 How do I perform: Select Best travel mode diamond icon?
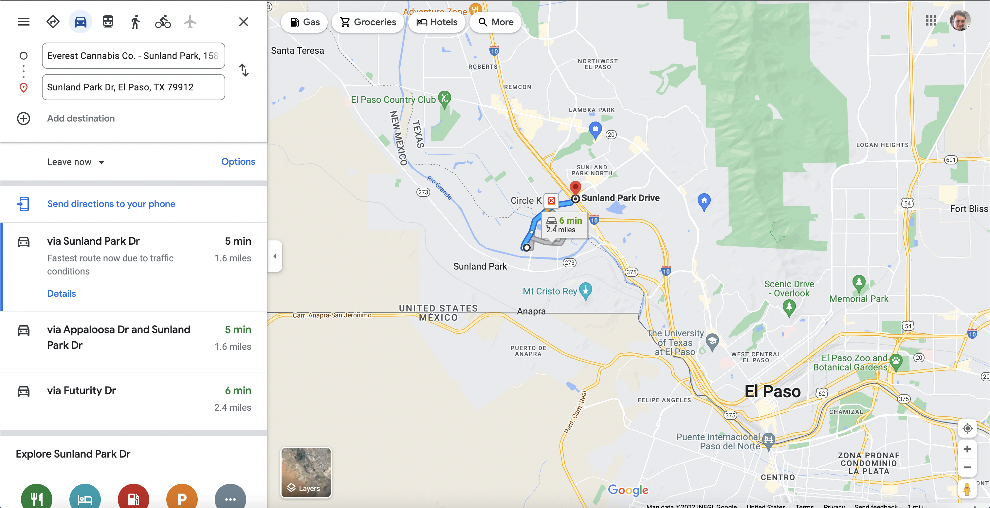pyautogui.click(x=53, y=22)
